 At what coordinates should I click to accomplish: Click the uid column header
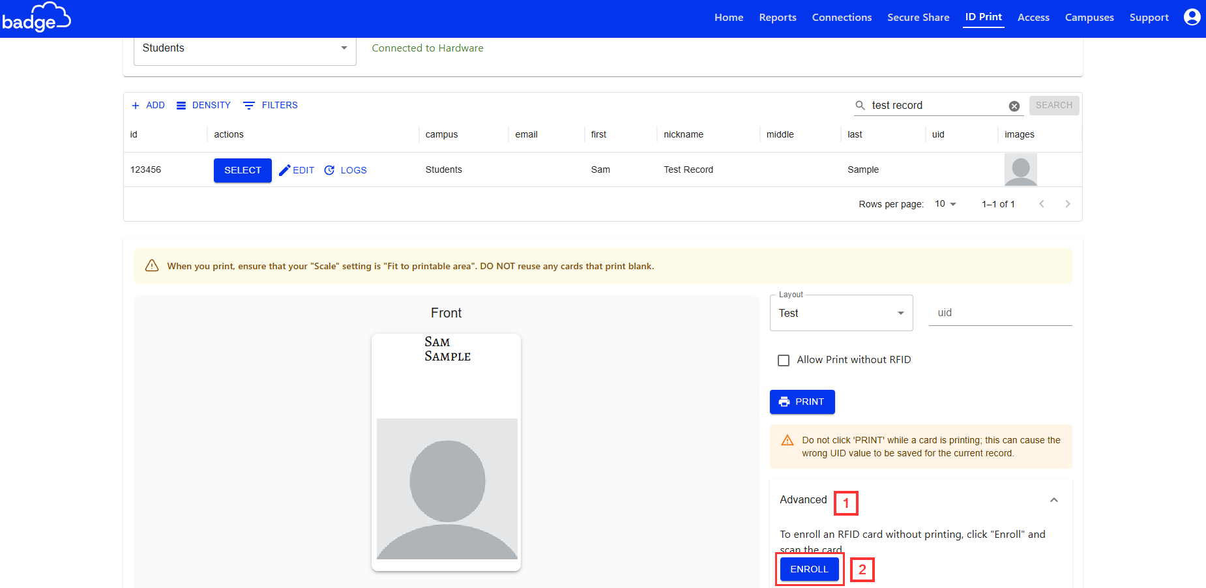point(938,135)
